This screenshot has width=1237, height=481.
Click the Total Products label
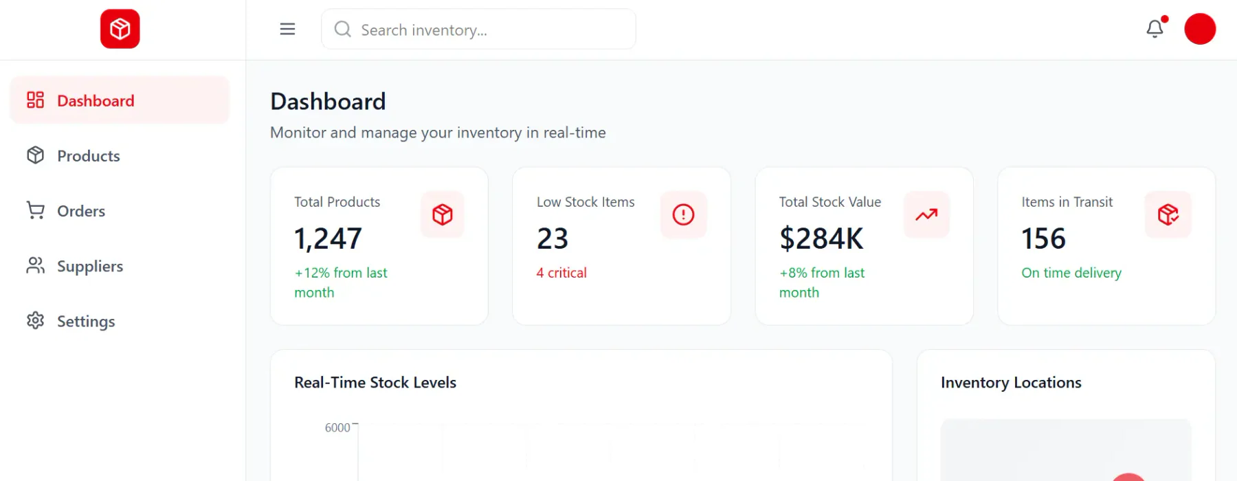click(x=337, y=202)
